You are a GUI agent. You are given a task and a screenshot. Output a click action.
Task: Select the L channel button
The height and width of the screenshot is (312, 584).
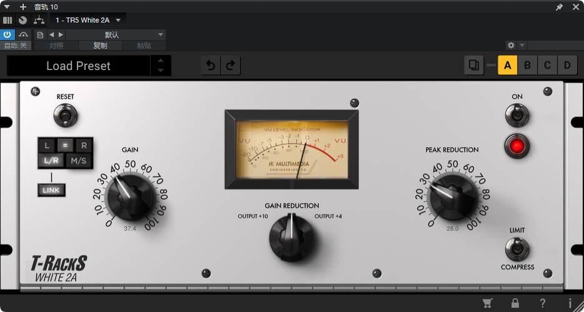[x=47, y=146]
